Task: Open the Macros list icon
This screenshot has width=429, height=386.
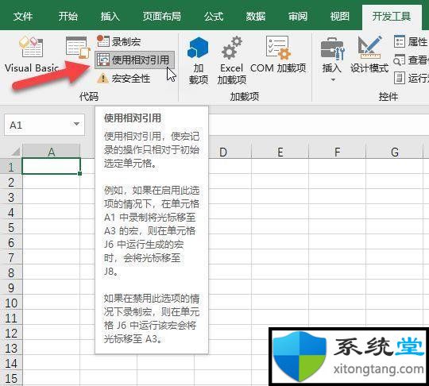Action: (x=78, y=48)
